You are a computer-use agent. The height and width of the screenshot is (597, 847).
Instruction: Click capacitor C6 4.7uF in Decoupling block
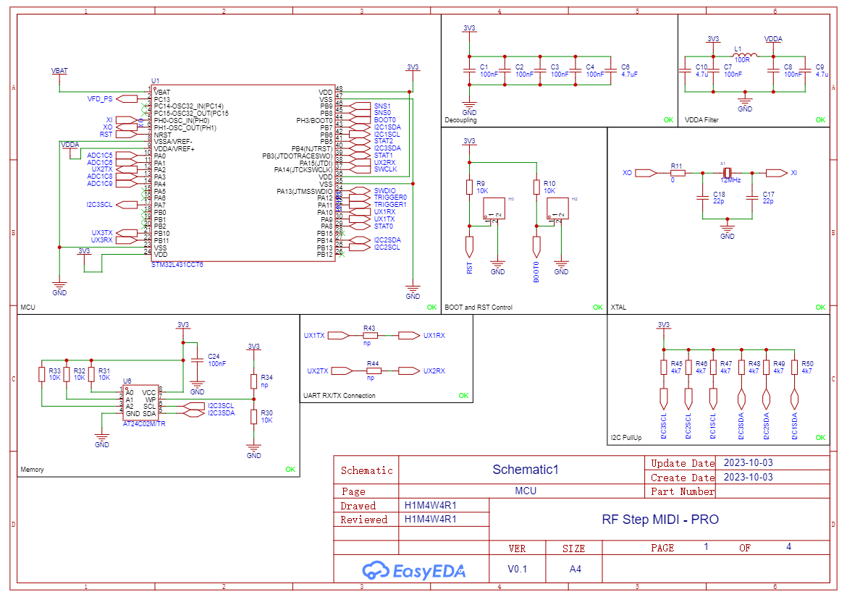click(610, 71)
